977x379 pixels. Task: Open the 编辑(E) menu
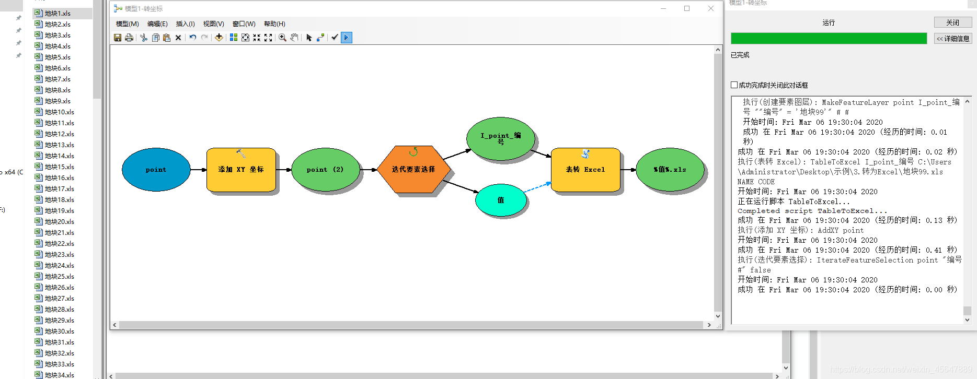[x=157, y=24]
